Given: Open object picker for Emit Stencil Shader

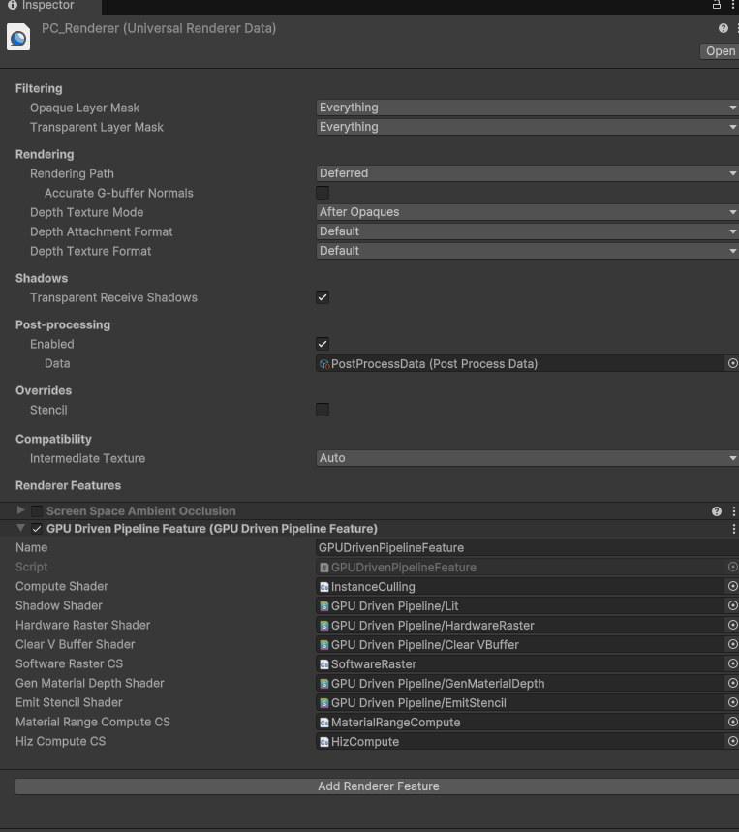Looking at the screenshot, I should pos(732,702).
